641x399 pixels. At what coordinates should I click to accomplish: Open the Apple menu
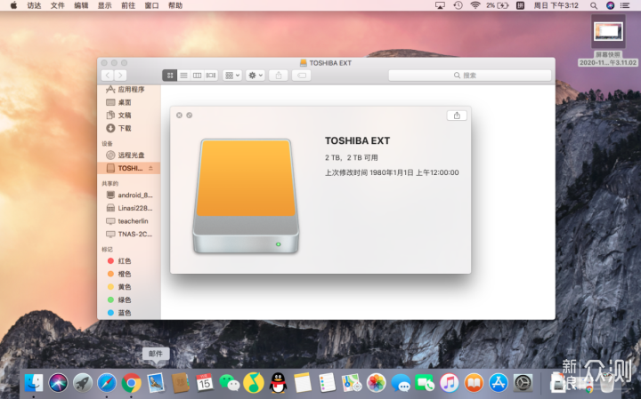tap(13, 5)
